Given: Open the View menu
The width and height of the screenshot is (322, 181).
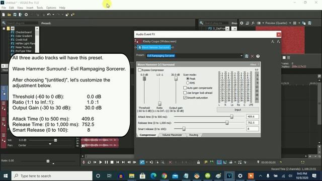Looking at the screenshot, I should 20,8.
